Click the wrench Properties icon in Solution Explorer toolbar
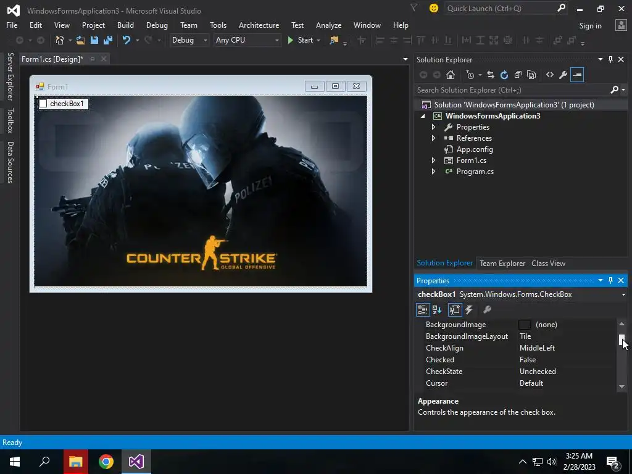The image size is (632, 474). tap(563, 75)
